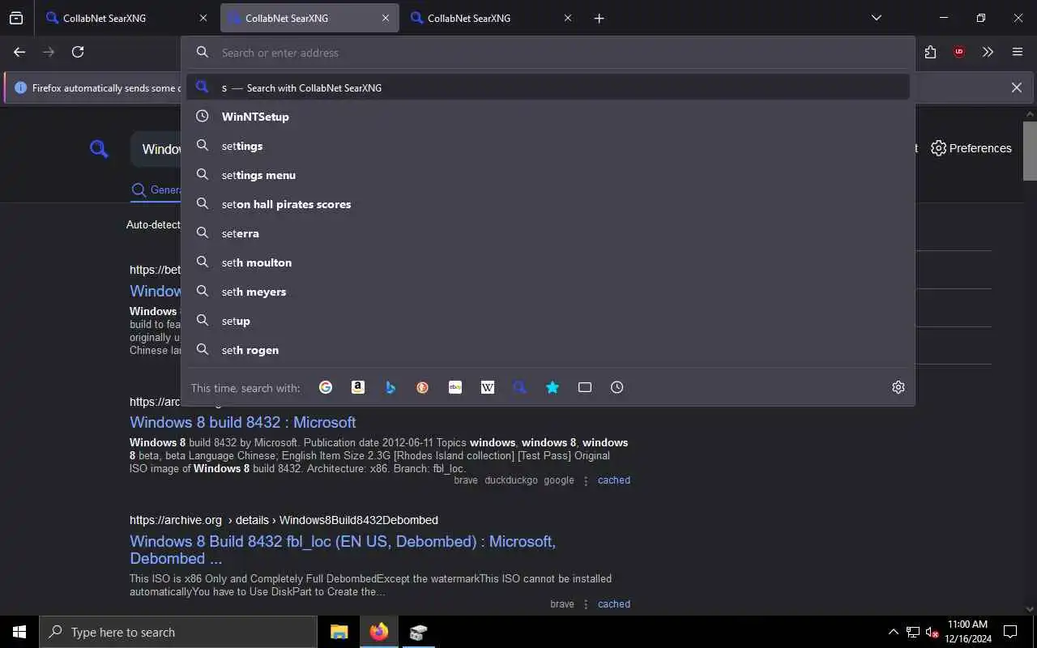
Task: Select the 'seton hall pirates scores' suggestion
Action: pos(548,204)
